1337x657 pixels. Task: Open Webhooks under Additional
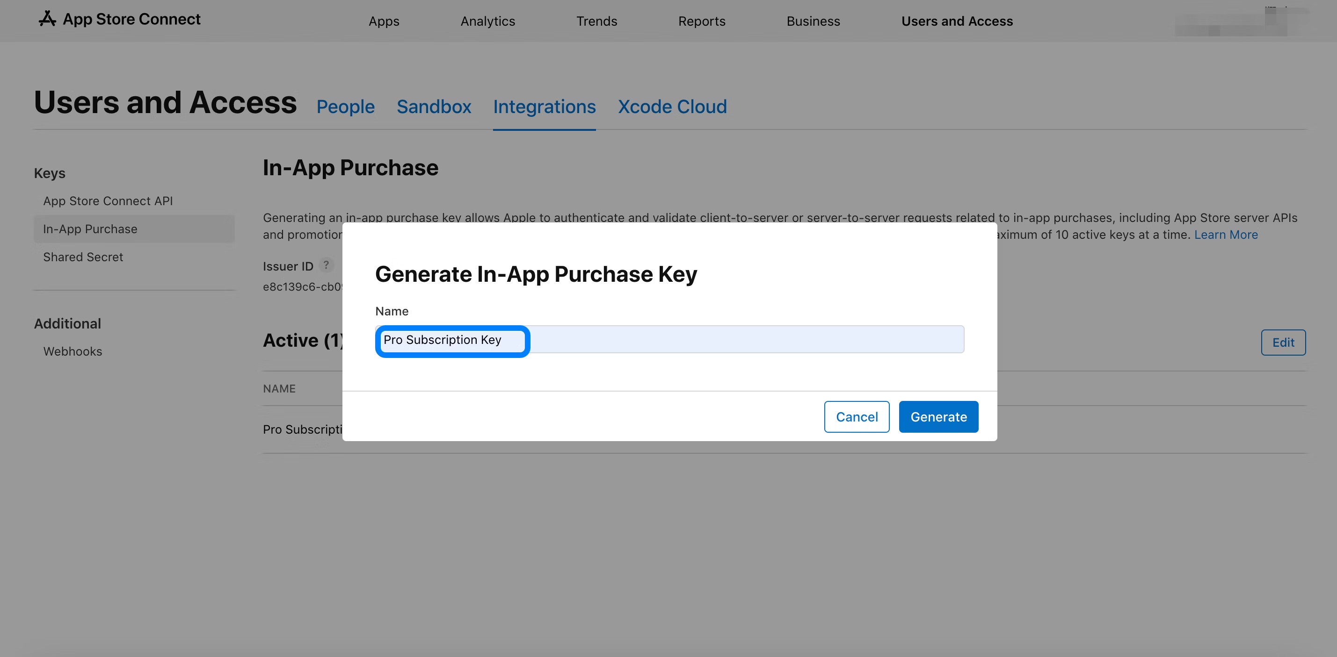72,351
